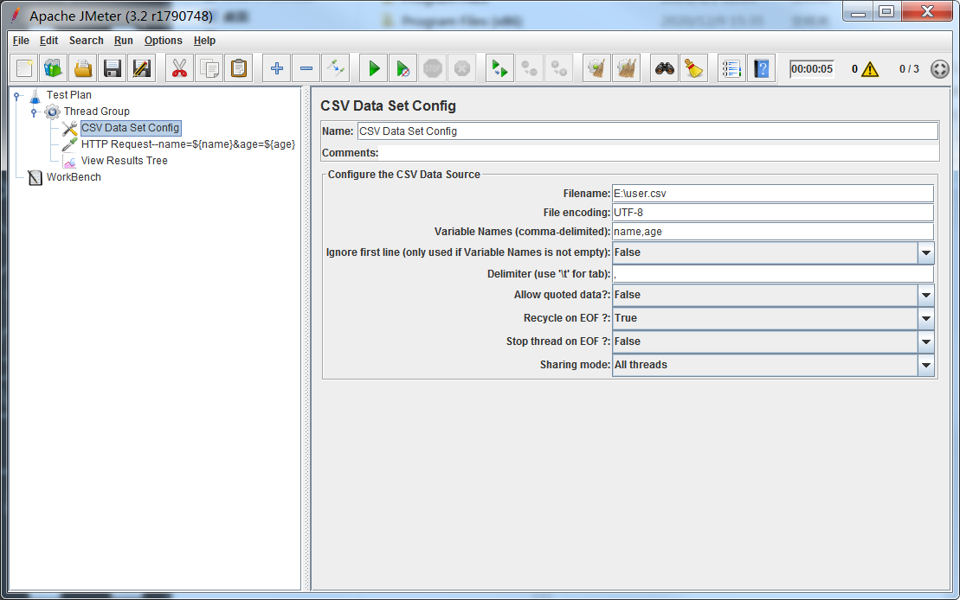This screenshot has width=960, height=600.
Task: Click the thread status round icon
Action: pos(940,69)
